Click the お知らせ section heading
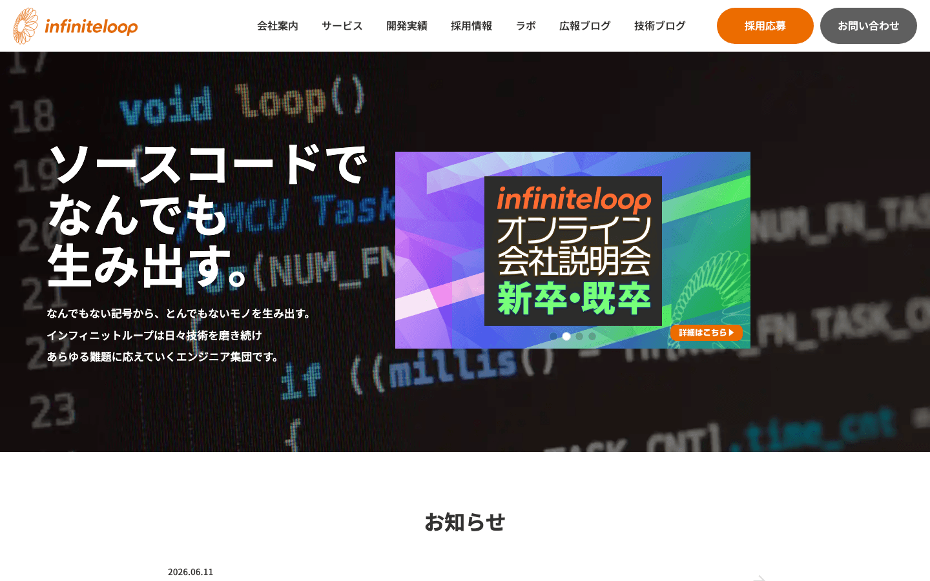This screenshot has height=581, width=930. tap(465, 522)
